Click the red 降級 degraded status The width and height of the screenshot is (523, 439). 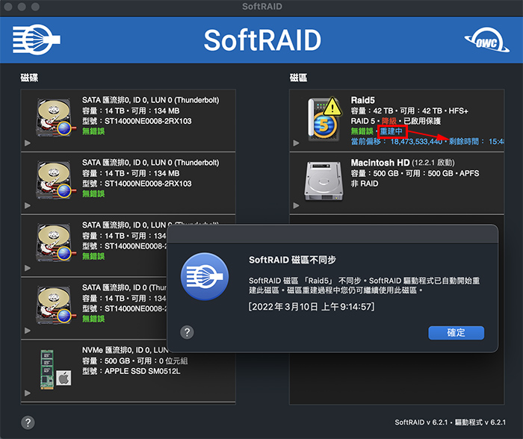(x=389, y=121)
